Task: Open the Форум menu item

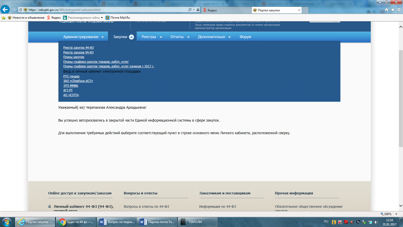Action: 245,37
